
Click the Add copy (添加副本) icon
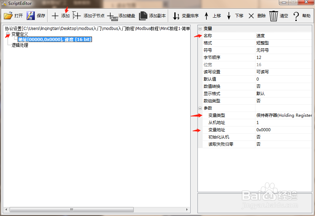tap(143, 16)
